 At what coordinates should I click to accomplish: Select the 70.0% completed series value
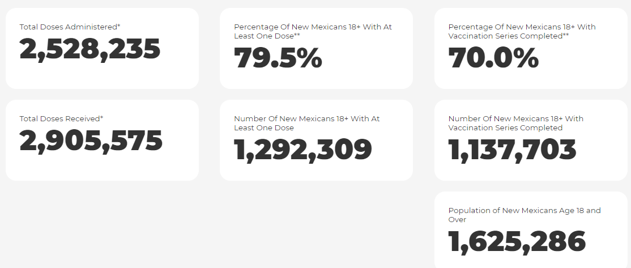point(493,59)
